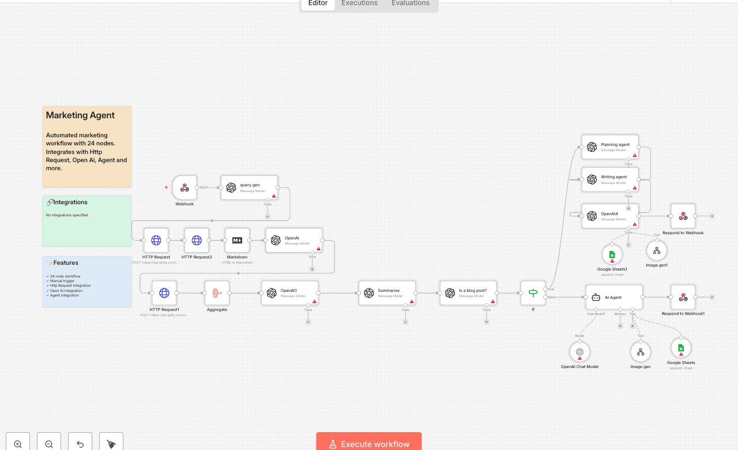Open the Image gen1 tool node
The image size is (738, 450).
coord(657,250)
